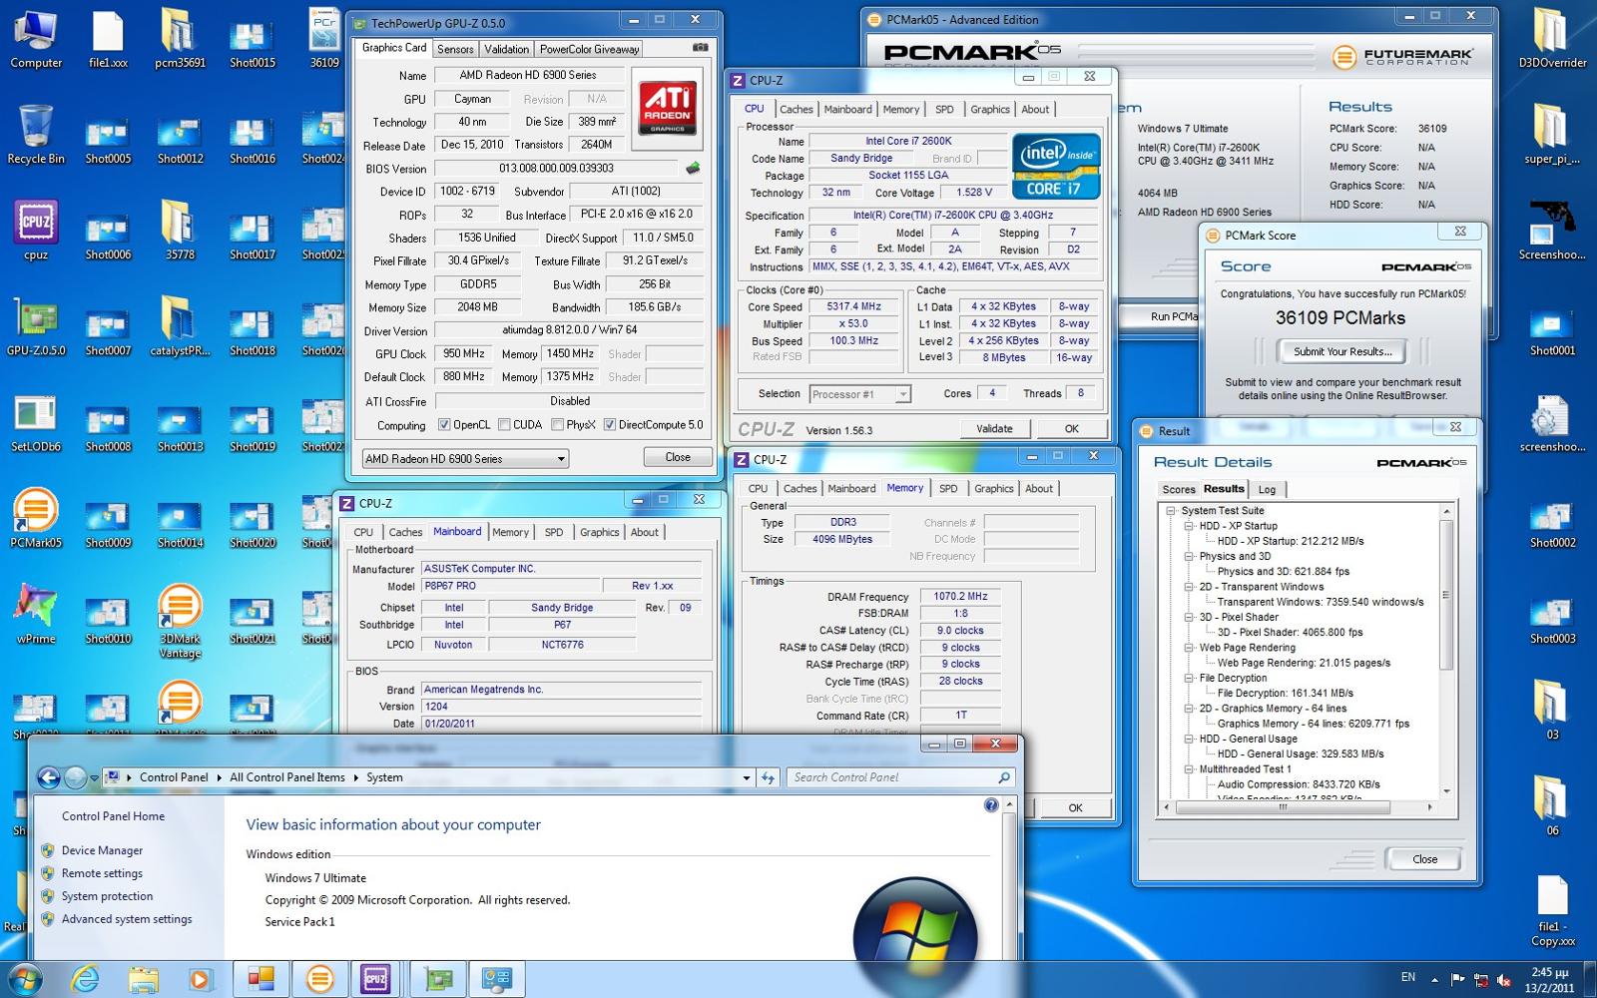Viewport: 1597px width, 998px height.
Task: Toggle the PhysX checkbox in GPU-Z
Action: pyautogui.click(x=557, y=425)
